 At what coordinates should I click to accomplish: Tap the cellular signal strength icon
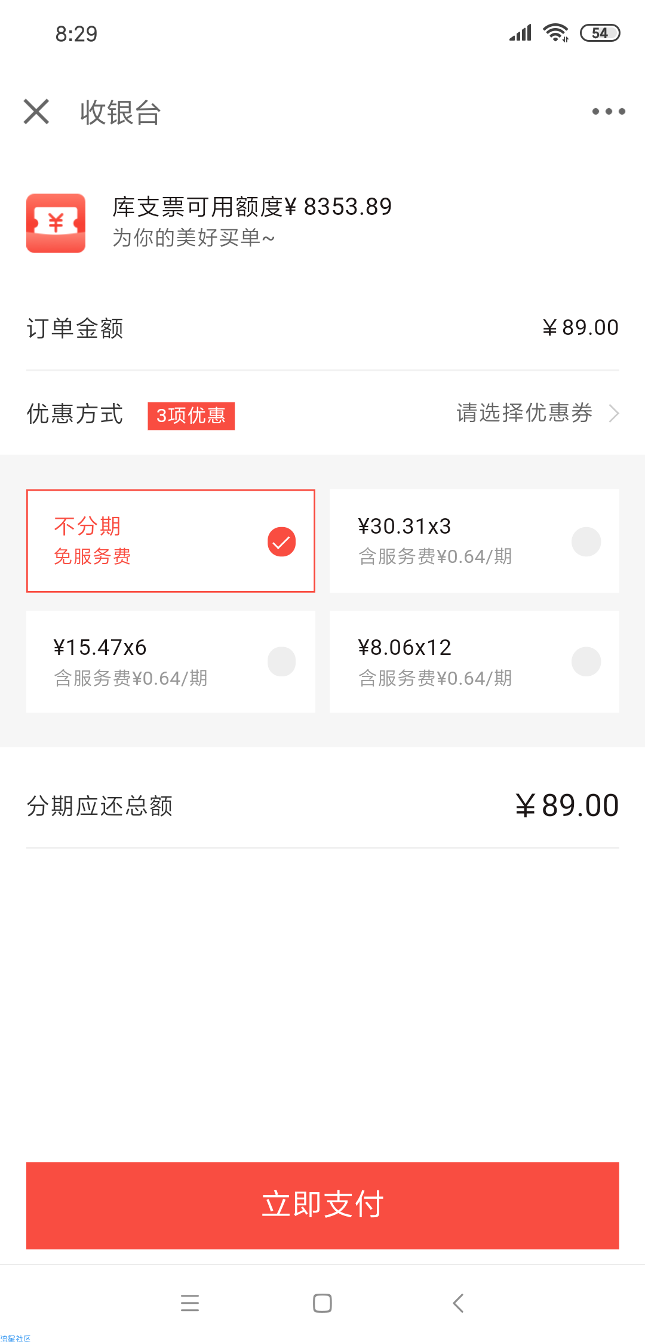(x=520, y=33)
